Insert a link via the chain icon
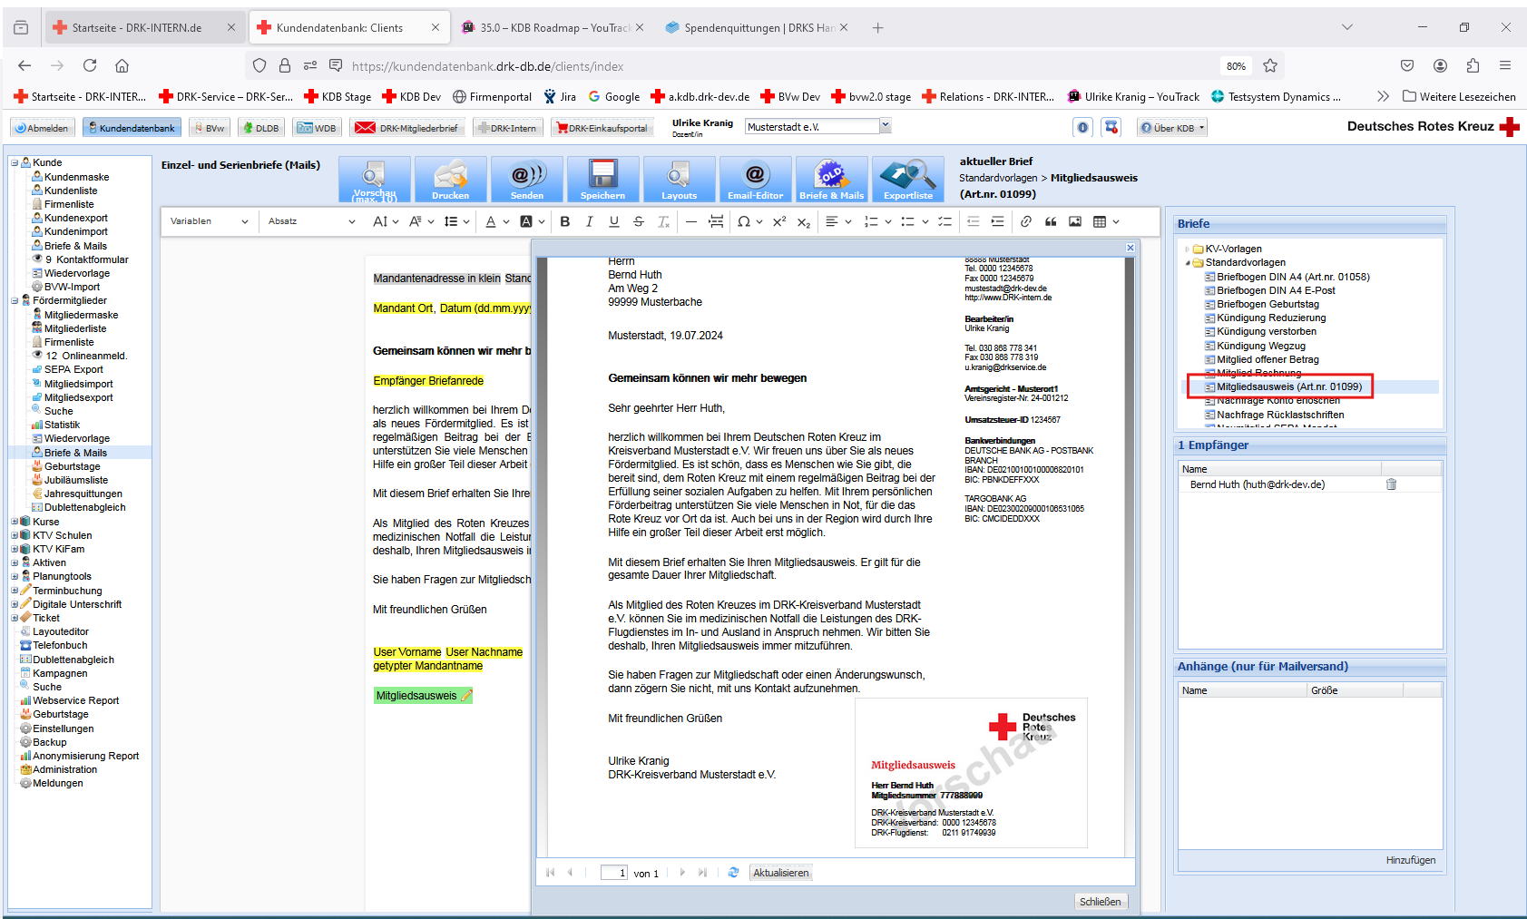Screen dimensions: 1527x919 coord(1026,221)
